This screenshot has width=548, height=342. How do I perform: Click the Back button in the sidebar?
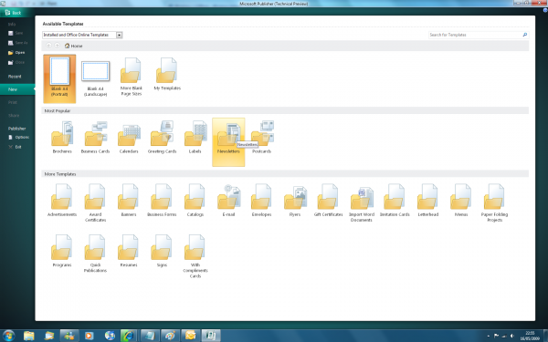[x=14, y=13]
